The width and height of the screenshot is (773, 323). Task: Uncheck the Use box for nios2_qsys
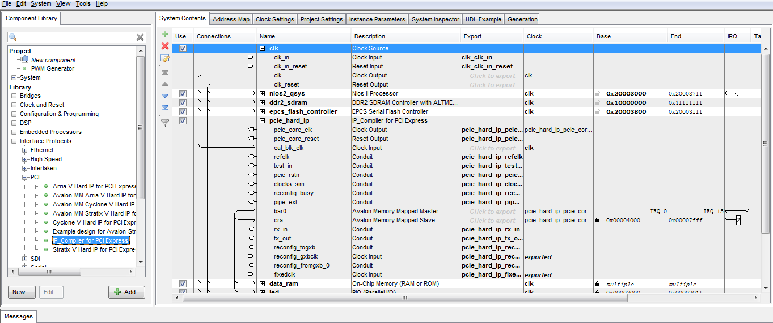tap(183, 93)
